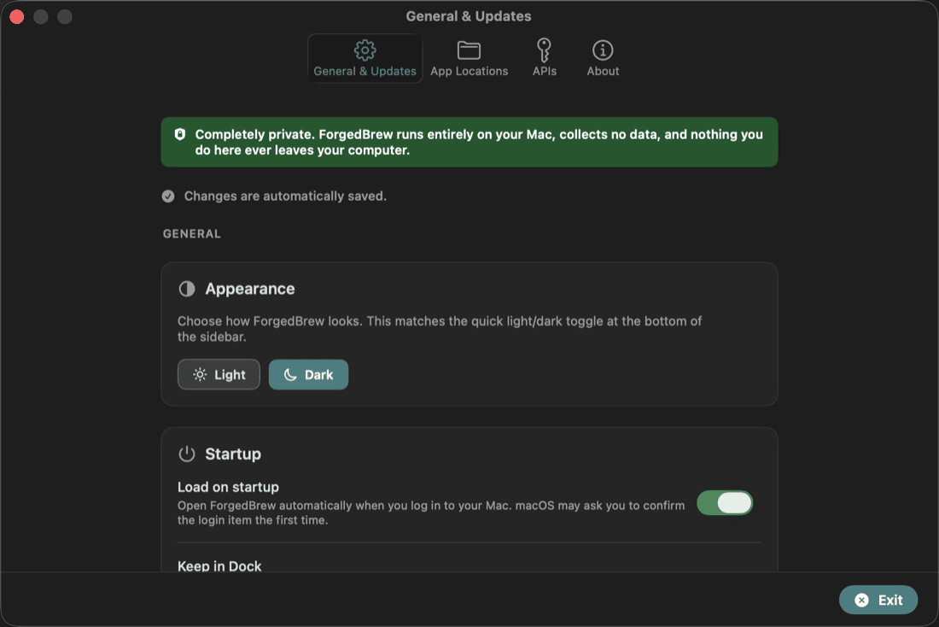Image resolution: width=939 pixels, height=627 pixels.
Task: Open the General & Updates tab
Action: click(x=365, y=59)
